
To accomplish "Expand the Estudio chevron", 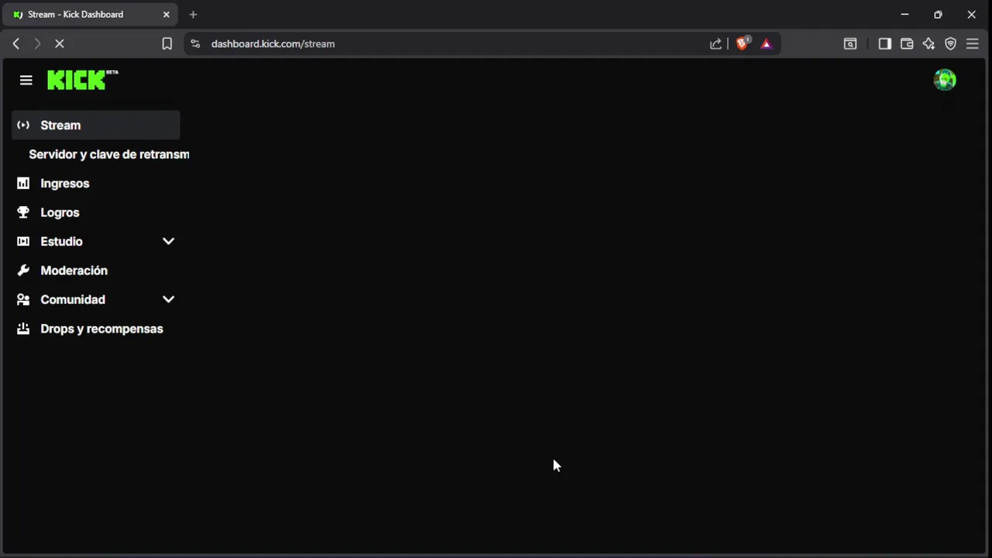I will tap(168, 241).
